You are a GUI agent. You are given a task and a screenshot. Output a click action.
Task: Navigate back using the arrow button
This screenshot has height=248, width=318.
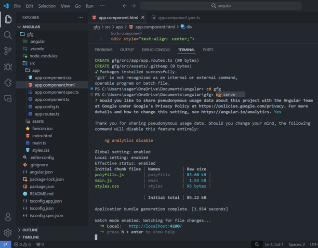(x=125, y=6)
